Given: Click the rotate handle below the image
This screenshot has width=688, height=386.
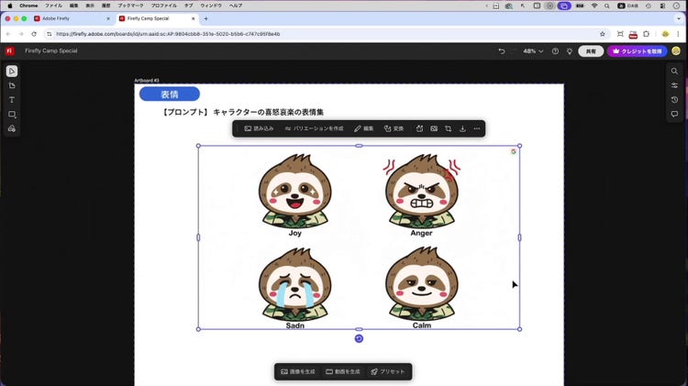Looking at the screenshot, I should [359, 338].
